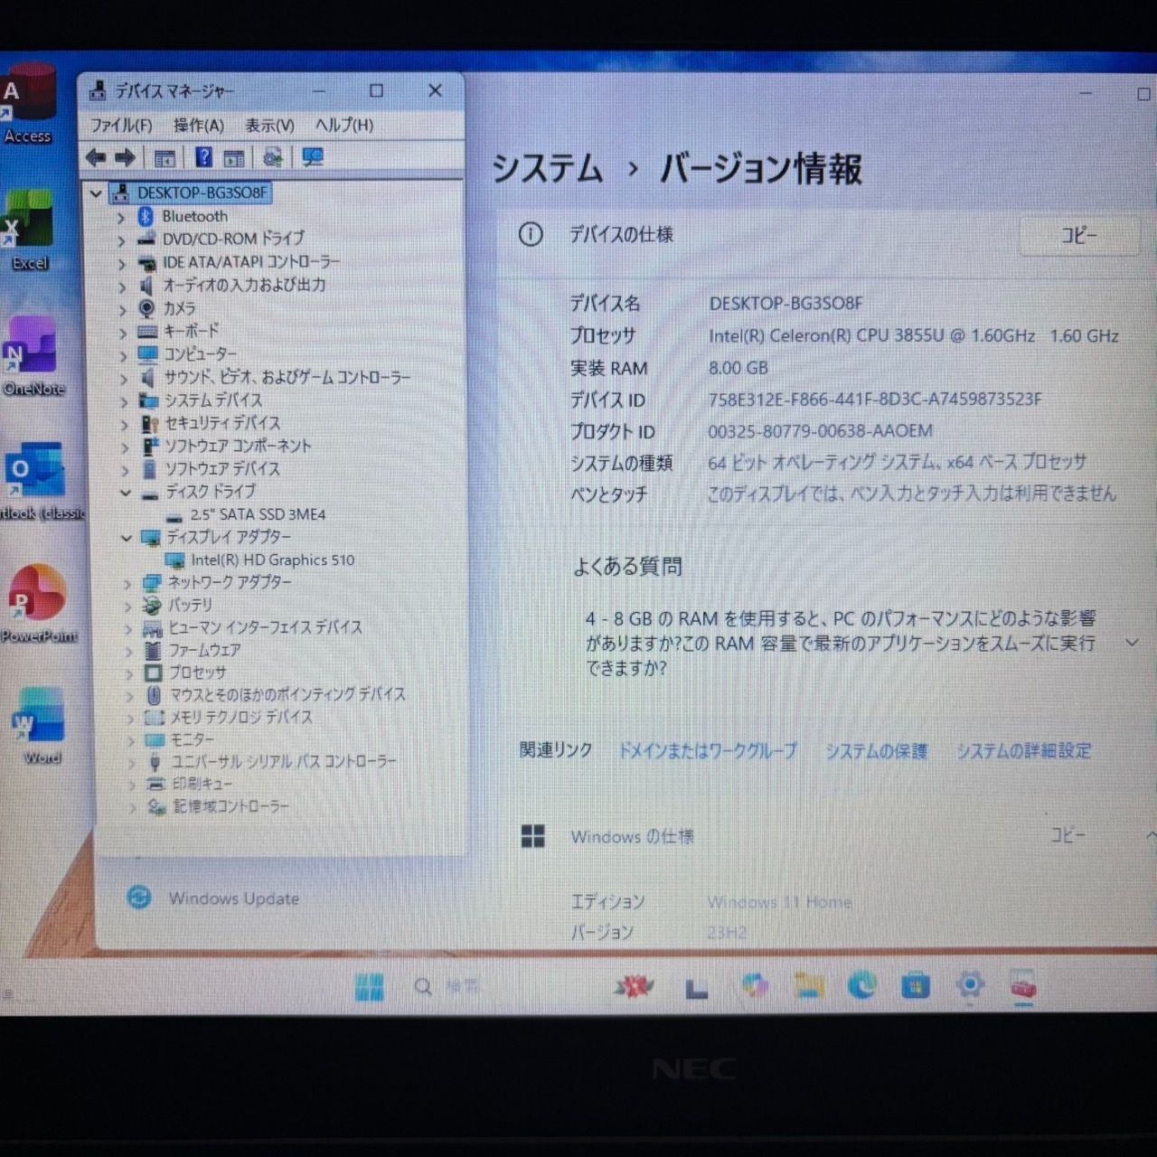
Task: Open the システムの詳細設定 link
Action: [1026, 750]
